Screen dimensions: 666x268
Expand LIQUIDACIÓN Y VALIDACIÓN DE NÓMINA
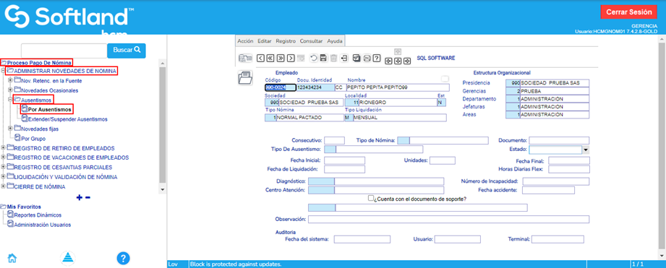coord(4,177)
